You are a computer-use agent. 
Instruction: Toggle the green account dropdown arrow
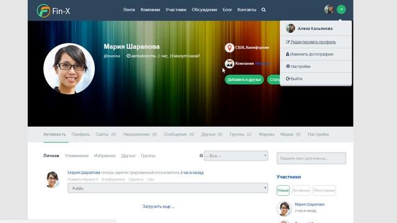(341, 9)
